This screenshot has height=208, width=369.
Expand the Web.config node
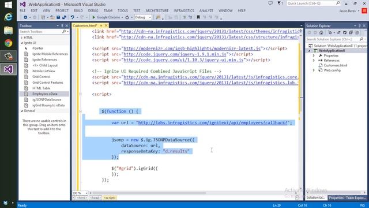314,70
